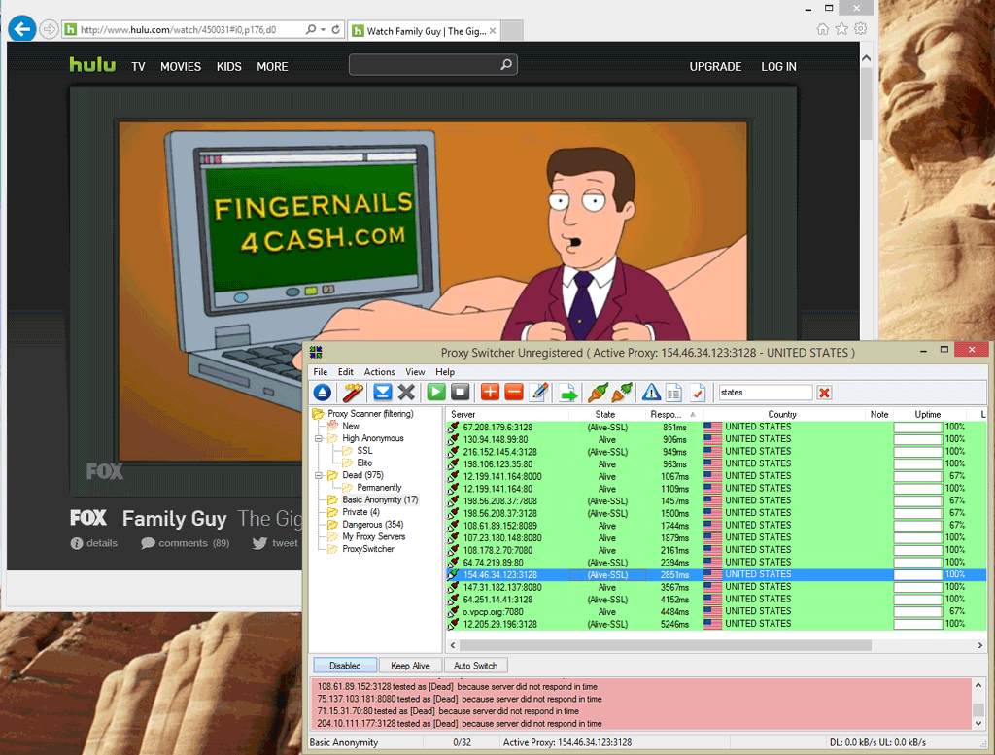The height and width of the screenshot is (755, 995).
Task: Open comments (89) under the video
Action: (x=186, y=543)
